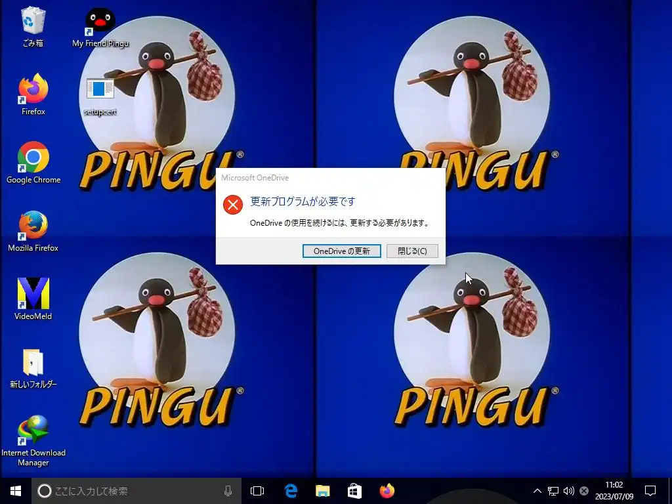
Task: Open Microsoft Edge from the taskbar
Action: pos(291,491)
